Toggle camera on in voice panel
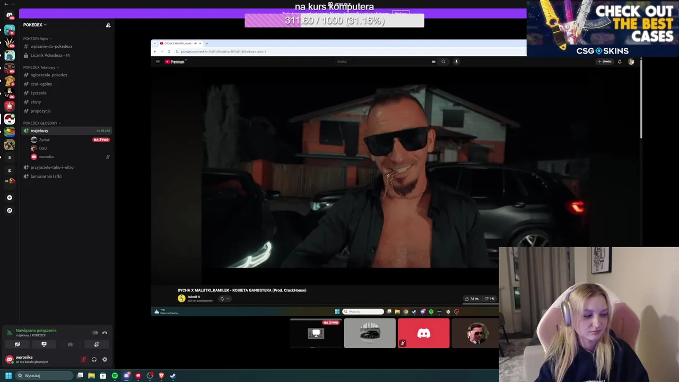 [18, 344]
